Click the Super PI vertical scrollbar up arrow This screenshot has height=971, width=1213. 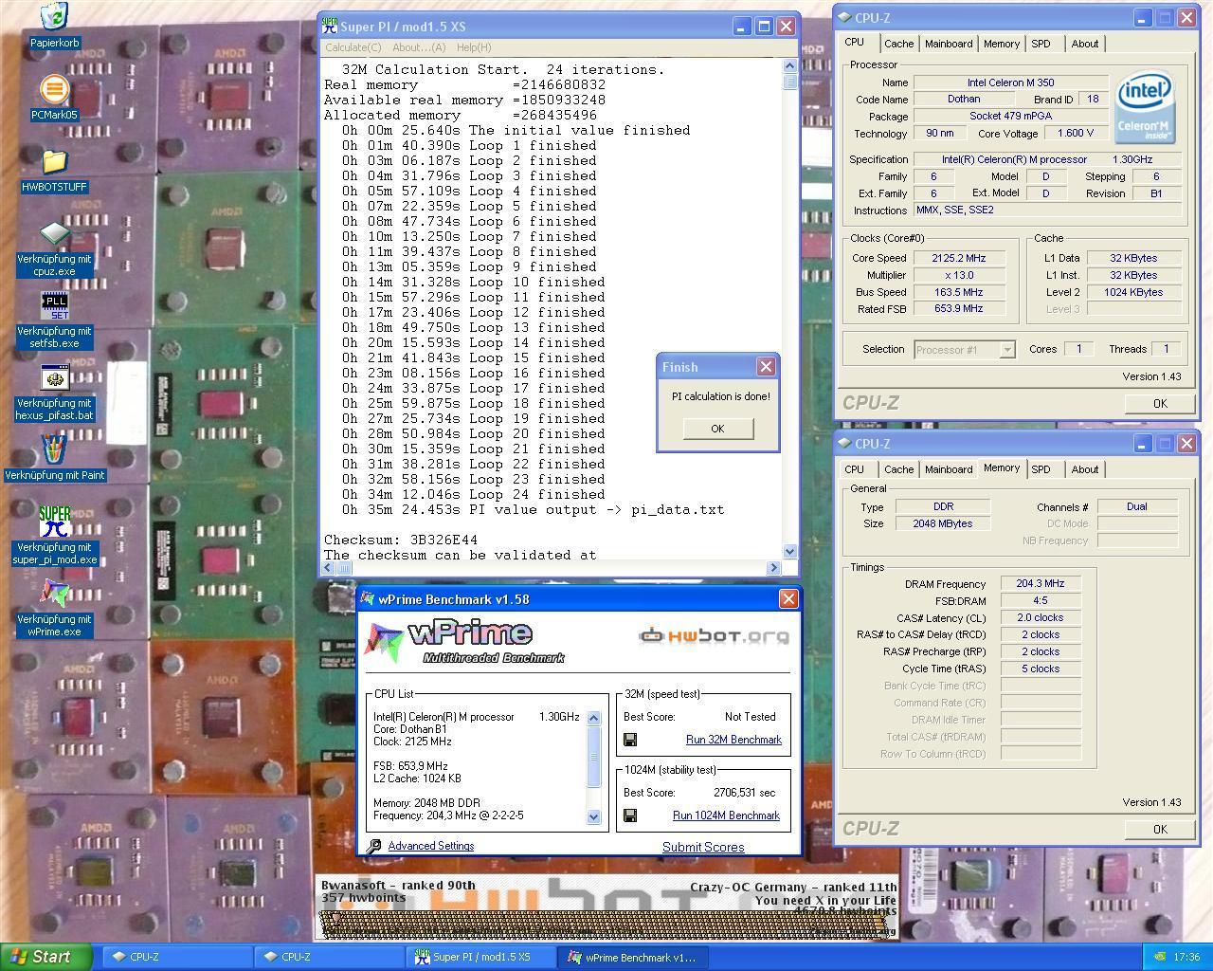pos(790,65)
